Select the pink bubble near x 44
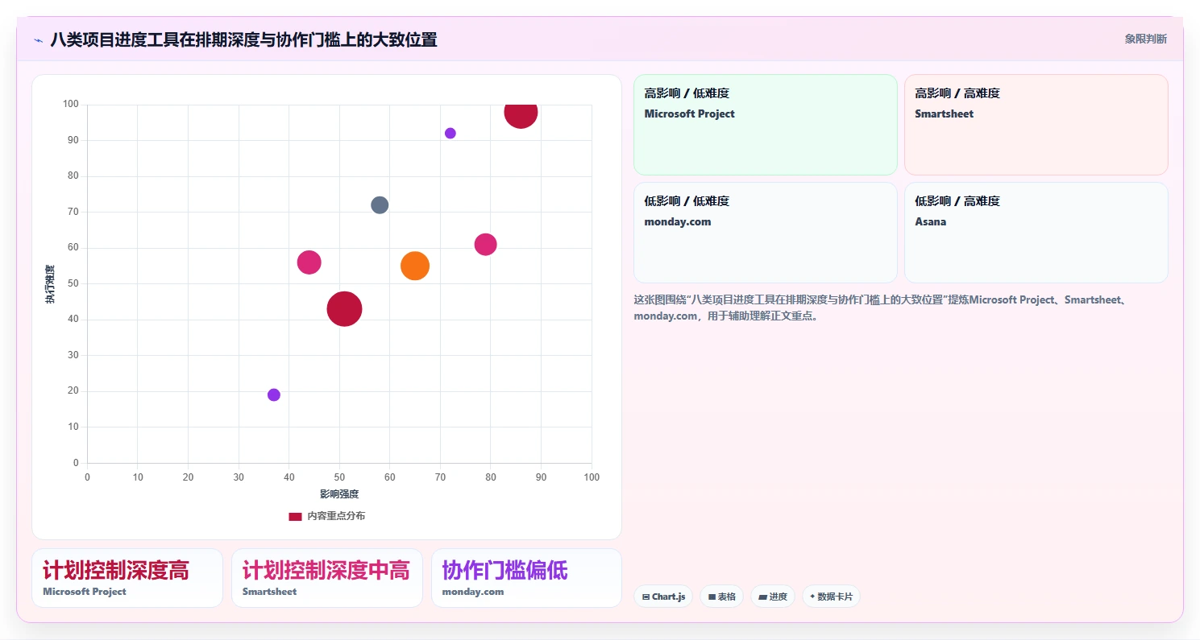1200x640 pixels. coord(309,262)
